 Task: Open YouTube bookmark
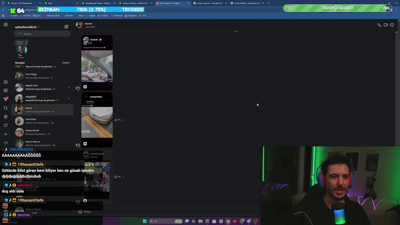click(x=25, y=16)
